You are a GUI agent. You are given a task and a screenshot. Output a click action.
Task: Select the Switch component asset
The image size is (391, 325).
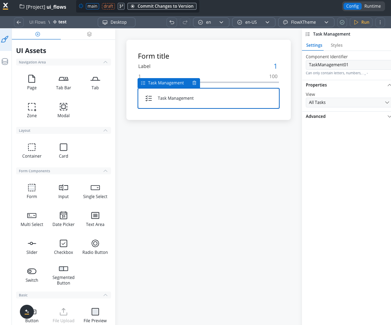click(32, 275)
